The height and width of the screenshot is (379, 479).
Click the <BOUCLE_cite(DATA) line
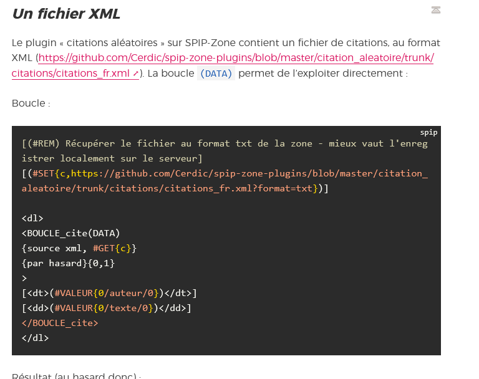pos(70,233)
